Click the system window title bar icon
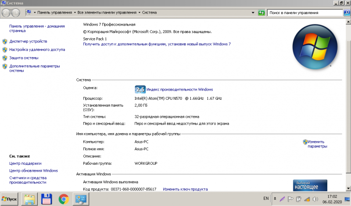 pyautogui.click(x=4, y=3)
